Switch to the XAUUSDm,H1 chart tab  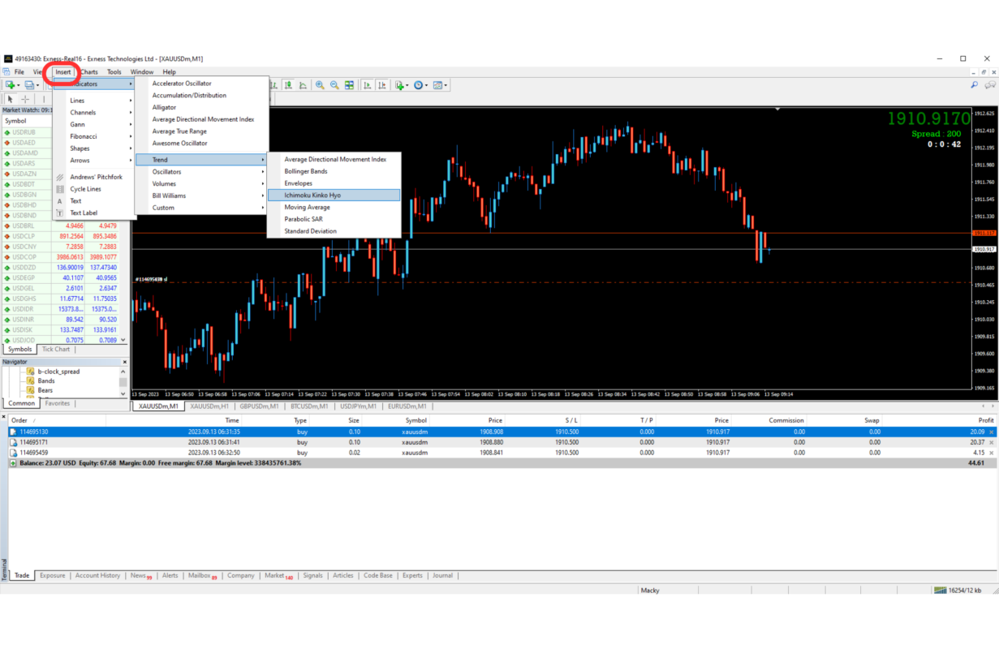(x=209, y=406)
